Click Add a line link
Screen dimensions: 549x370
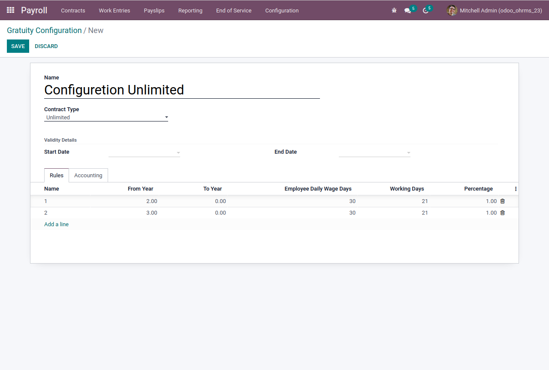pos(56,224)
